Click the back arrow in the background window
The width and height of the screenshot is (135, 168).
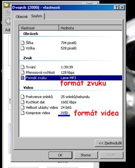click(x=8, y=21)
